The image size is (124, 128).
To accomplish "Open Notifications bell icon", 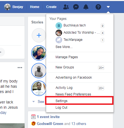I will [x=86, y=7].
